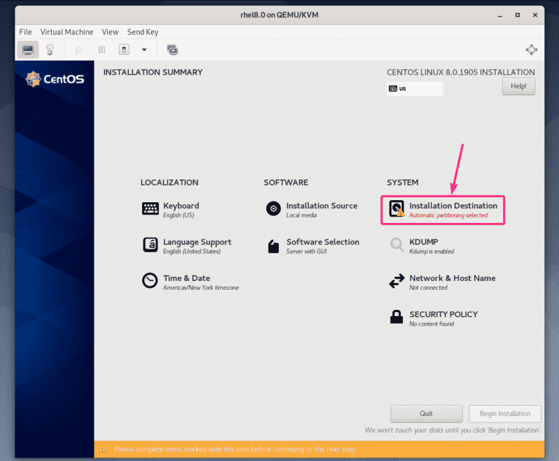Screen dimensions: 559x461
Task: Open Language Support settings icon
Action: pyautogui.click(x=150, y=245)
